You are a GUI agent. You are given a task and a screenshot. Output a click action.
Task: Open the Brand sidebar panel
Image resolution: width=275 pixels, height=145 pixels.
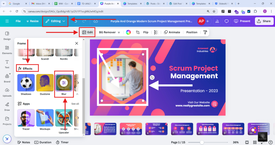tap(7, 78)
